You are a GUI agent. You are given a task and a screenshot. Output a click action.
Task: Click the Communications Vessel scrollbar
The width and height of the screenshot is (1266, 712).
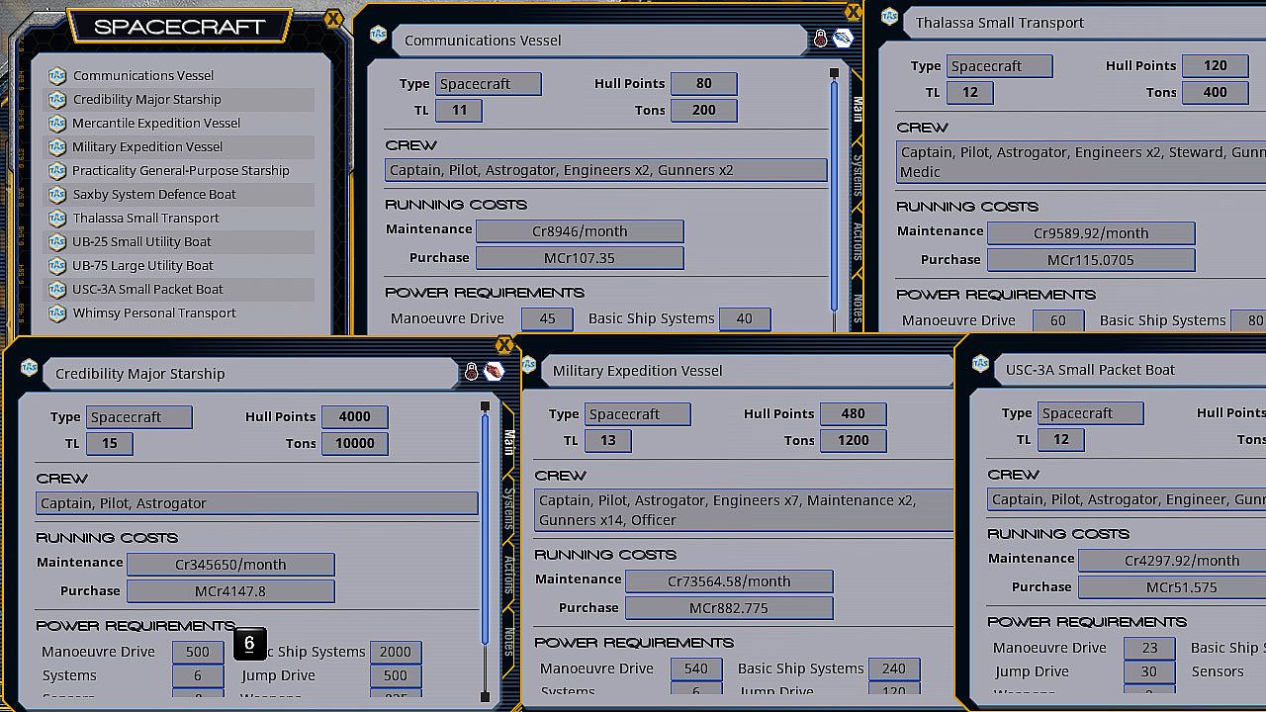[834, 198]
